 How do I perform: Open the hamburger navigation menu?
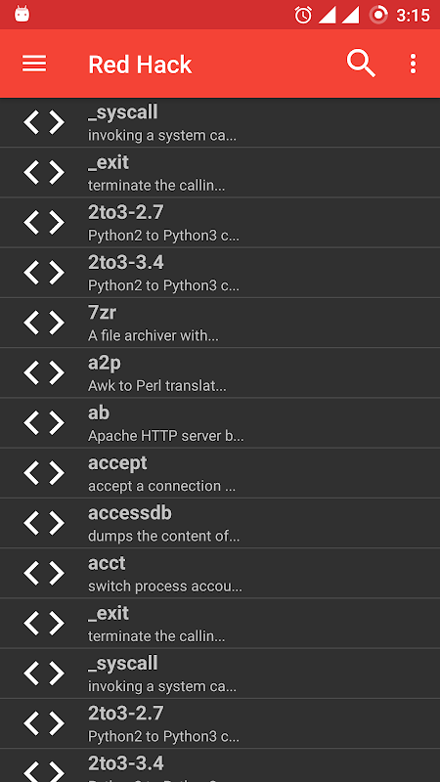pyautogui.click(x=34, y=64)
